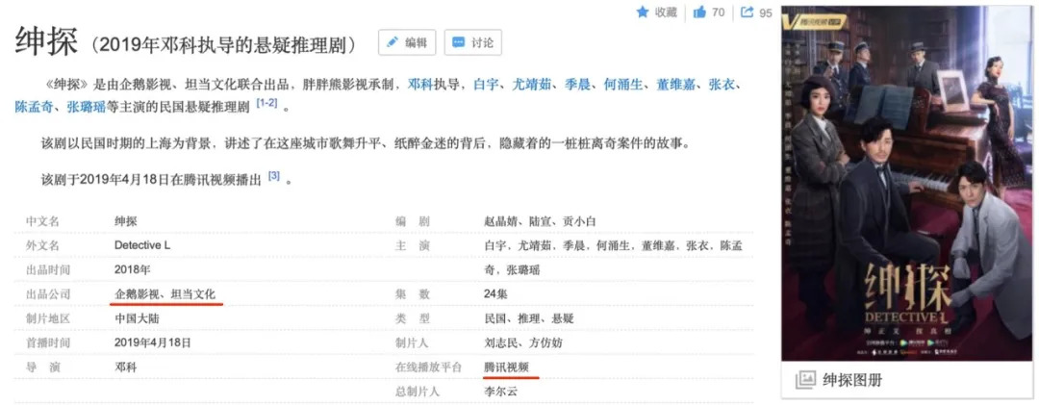This screenshot has width=1039, height=405.
Task: Click the 李尔云 chief producer value
Action: [x=501, y=392]
